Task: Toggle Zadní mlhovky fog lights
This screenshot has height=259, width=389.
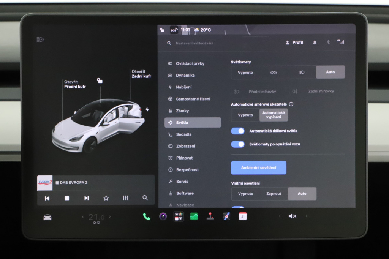Action: [x=313, y=91]
